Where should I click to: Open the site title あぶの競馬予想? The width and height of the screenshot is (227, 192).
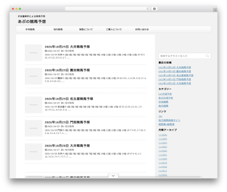(x=32, y=21)
